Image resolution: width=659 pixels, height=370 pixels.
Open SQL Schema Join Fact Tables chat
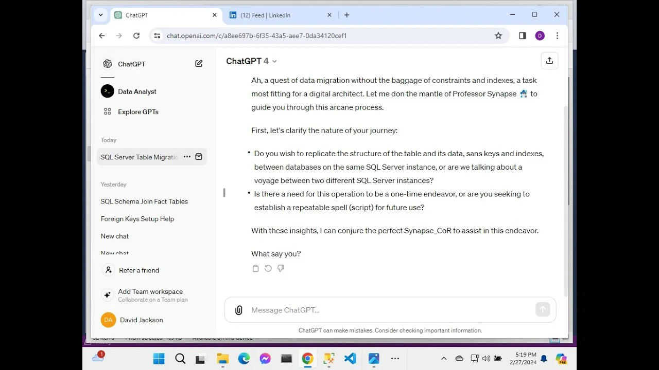144,201
